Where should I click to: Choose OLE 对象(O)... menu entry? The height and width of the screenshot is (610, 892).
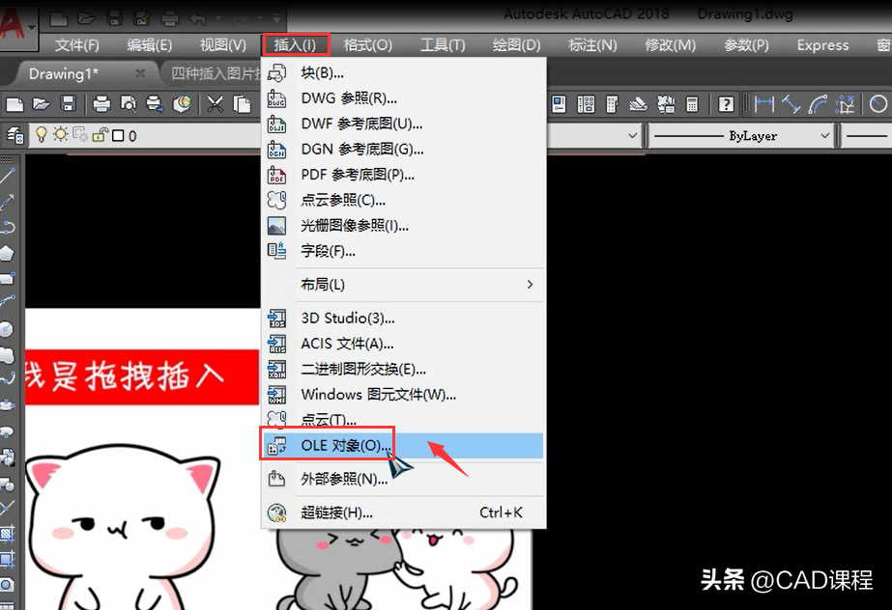point(404,445)
